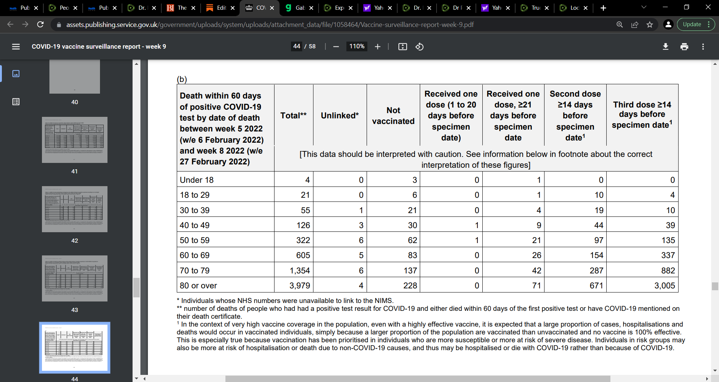
Task: Open page 41 thumbnail
Action: (x=75, y=140)
